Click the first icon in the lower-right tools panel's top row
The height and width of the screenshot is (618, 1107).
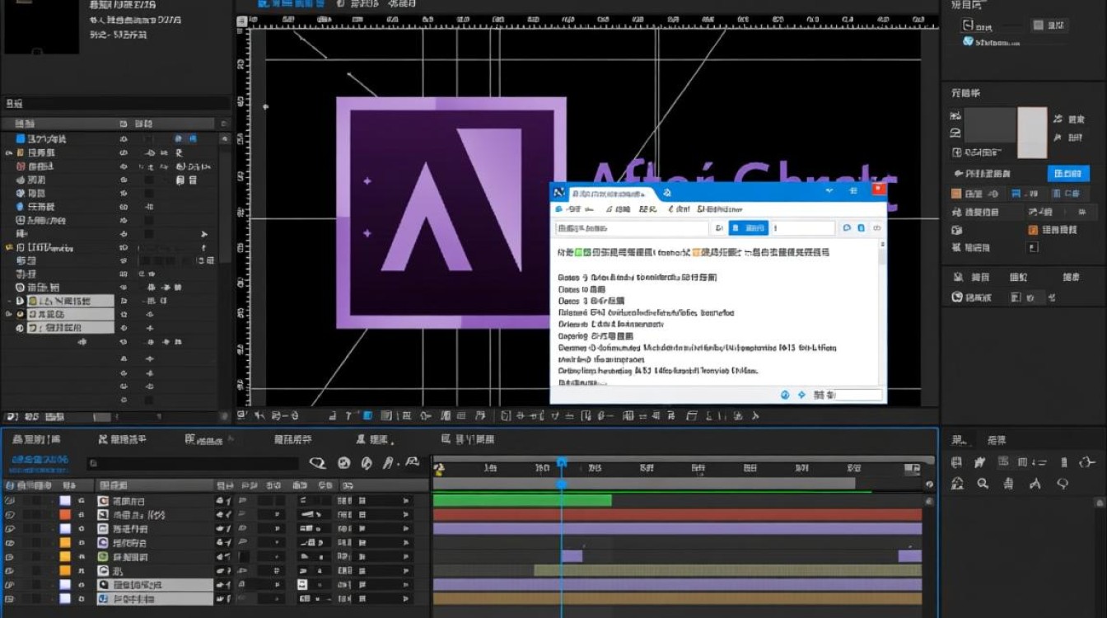(957, 462)
